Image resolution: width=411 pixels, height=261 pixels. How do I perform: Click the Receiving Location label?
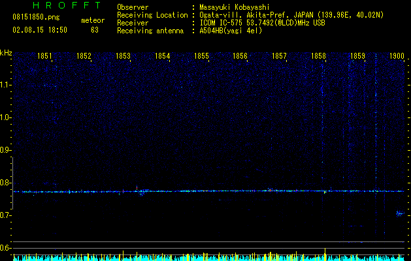click(x=152, y=15)
